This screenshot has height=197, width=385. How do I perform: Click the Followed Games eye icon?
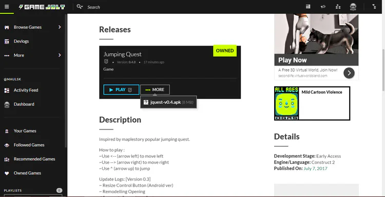[7, 145]
